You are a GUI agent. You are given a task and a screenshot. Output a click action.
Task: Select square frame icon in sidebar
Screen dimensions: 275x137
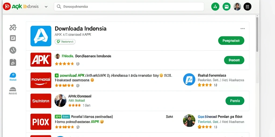13,38
